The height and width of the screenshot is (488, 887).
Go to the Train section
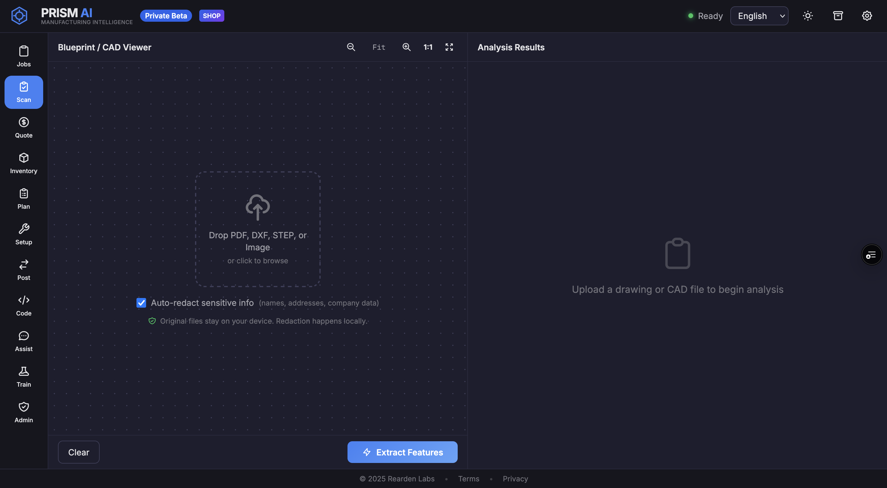[x=24, y=377]
